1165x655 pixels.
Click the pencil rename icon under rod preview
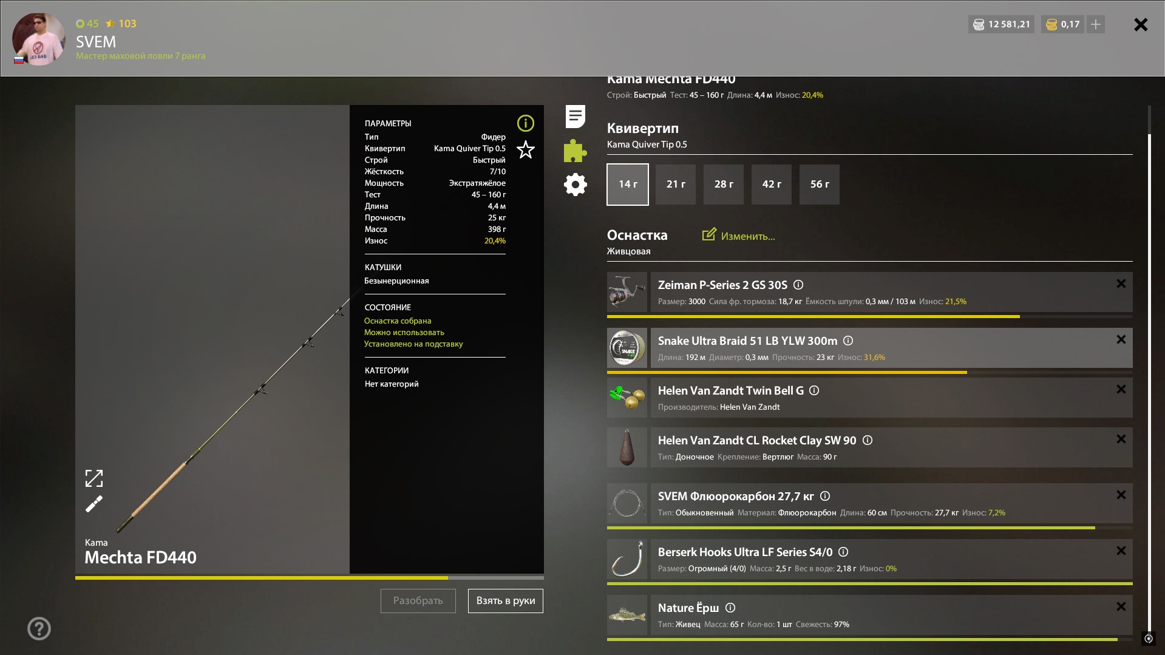94,504
